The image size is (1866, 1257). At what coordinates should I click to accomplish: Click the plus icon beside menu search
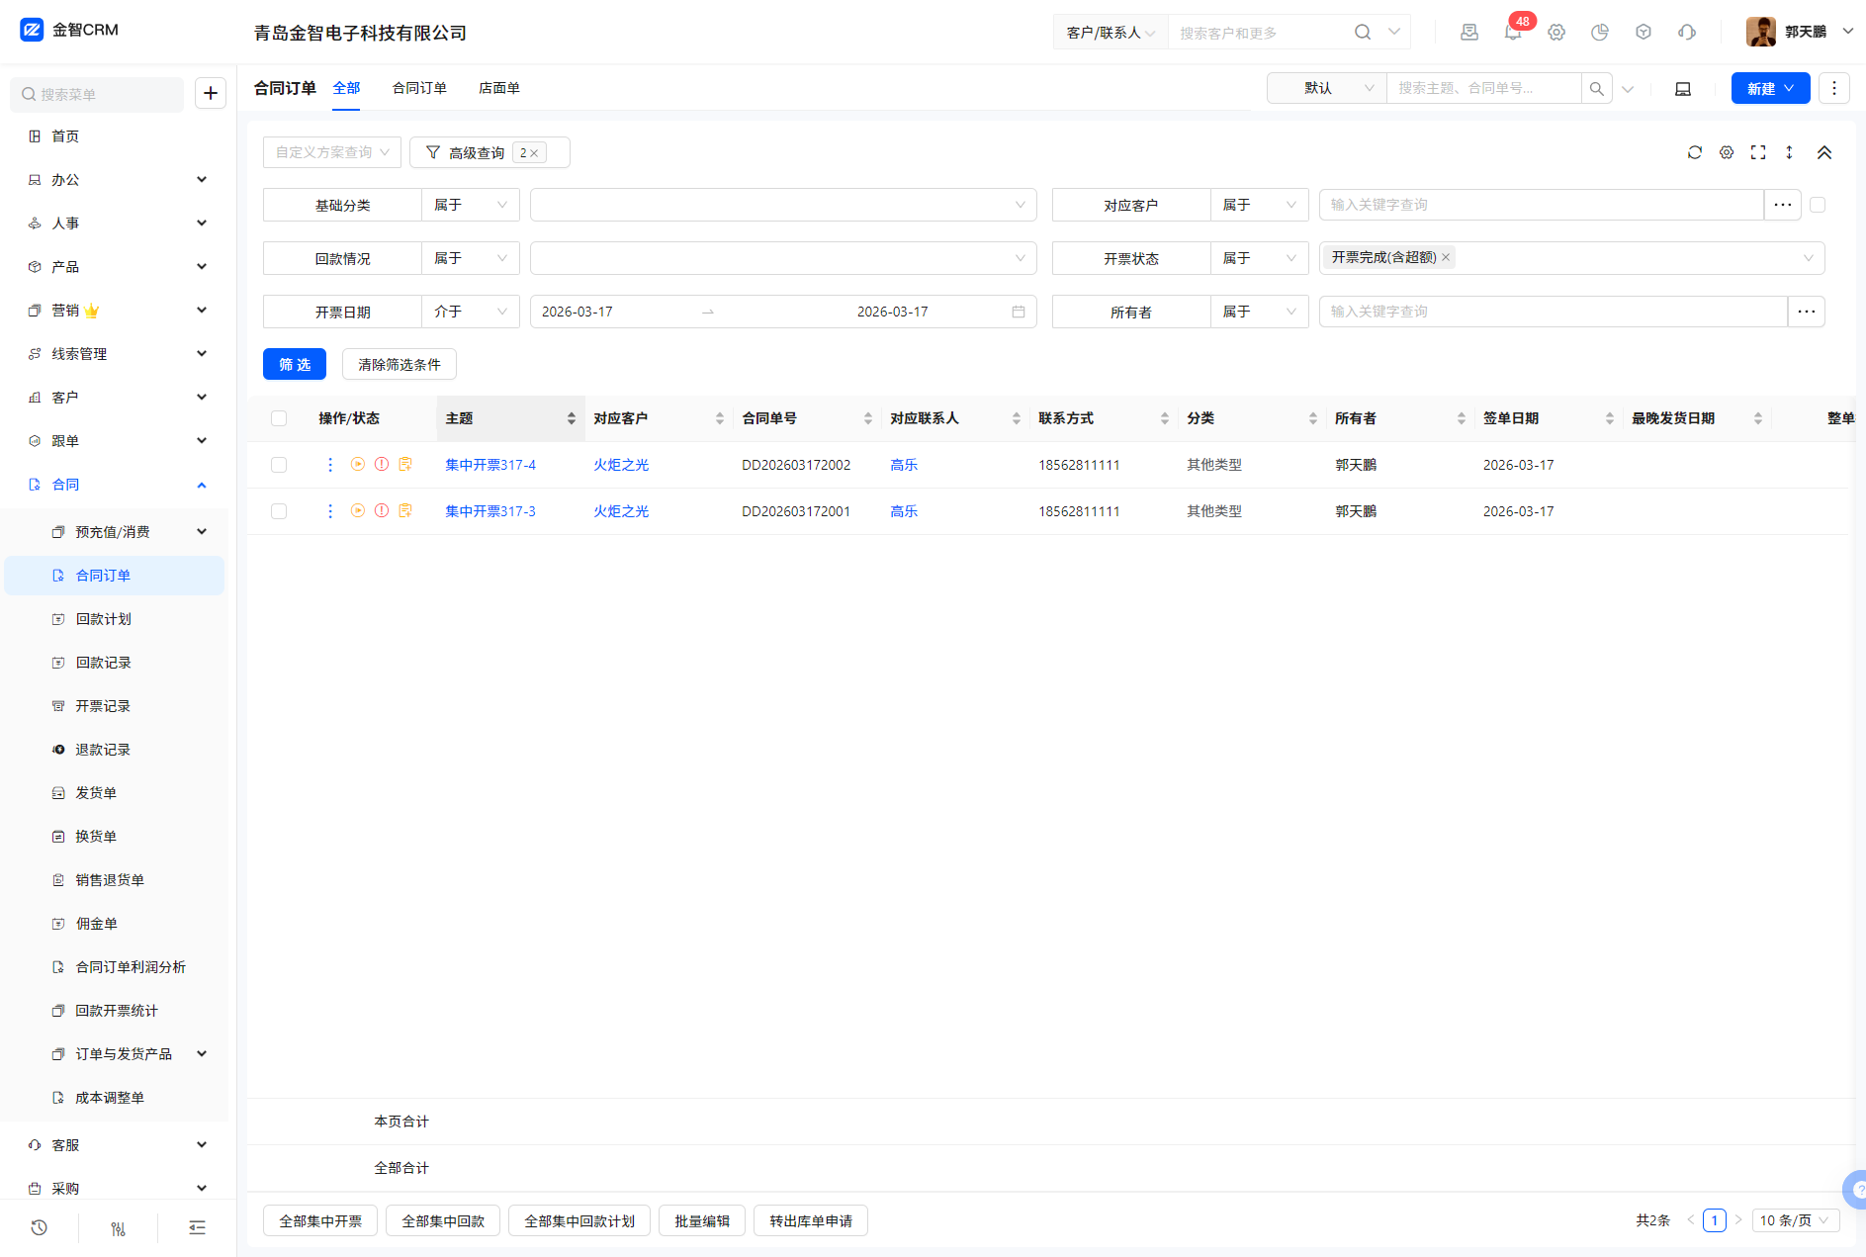(211, 94)
